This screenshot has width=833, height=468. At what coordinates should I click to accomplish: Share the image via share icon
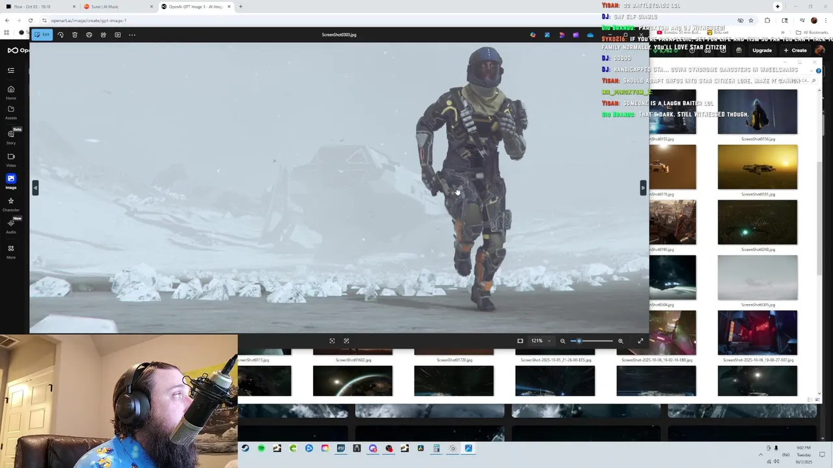103,34
